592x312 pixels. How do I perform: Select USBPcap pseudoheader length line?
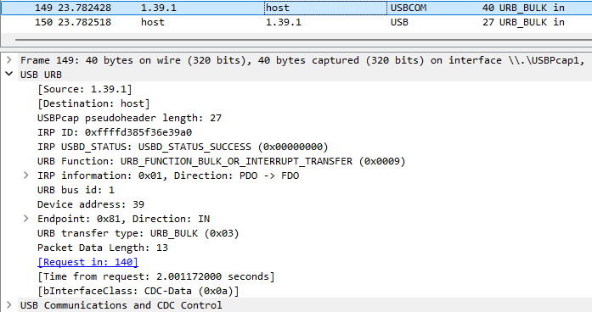click(x=129, y=118)
